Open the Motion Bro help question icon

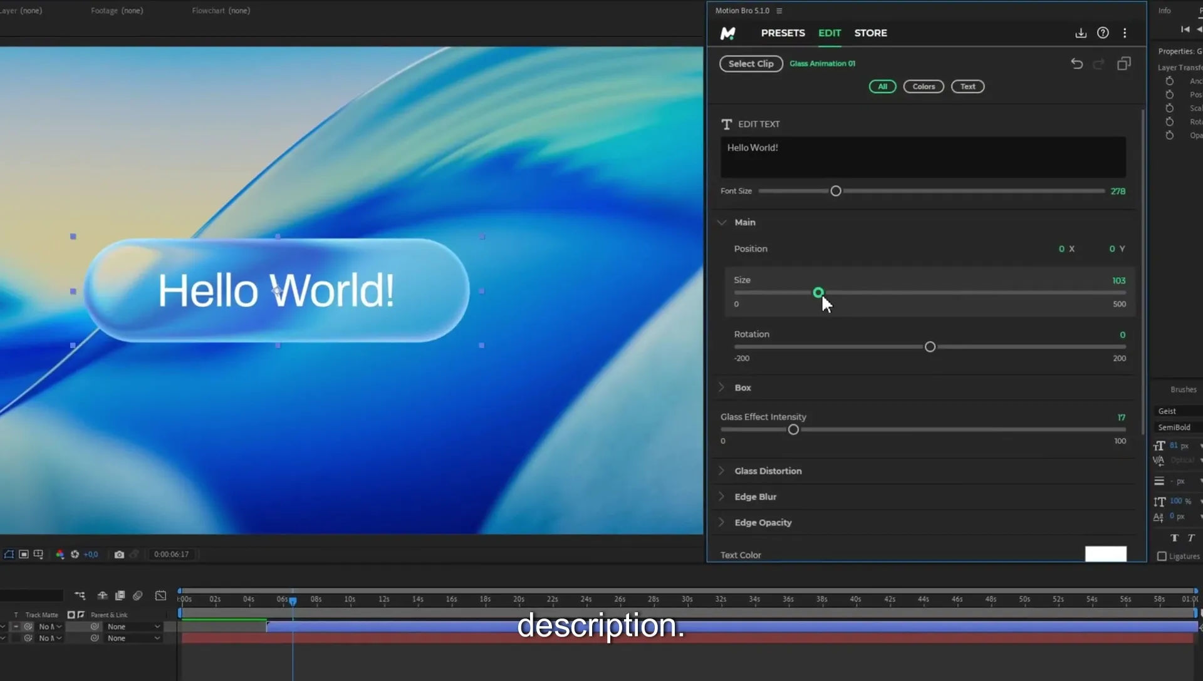1103,33
